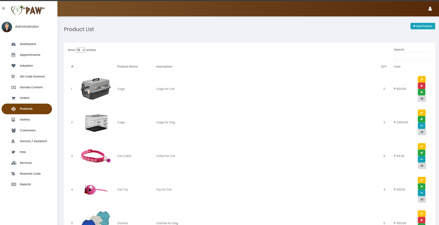Sort the table by Cost column header
The height and width of the screenshot is (225, 439).
(397, 67)
